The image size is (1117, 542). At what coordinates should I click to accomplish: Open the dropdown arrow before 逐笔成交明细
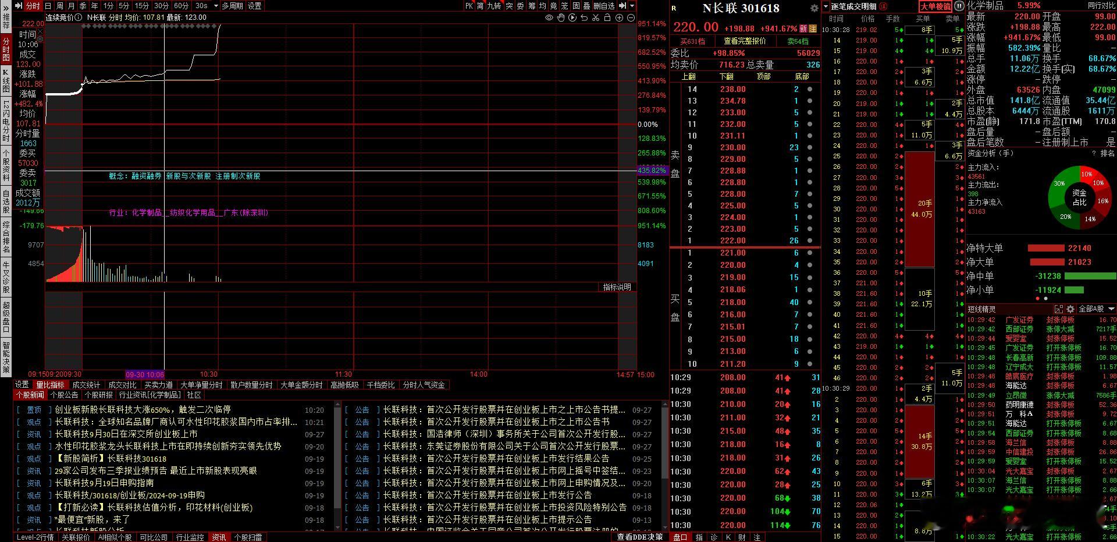pyautogui.click(x=826, y=6)
